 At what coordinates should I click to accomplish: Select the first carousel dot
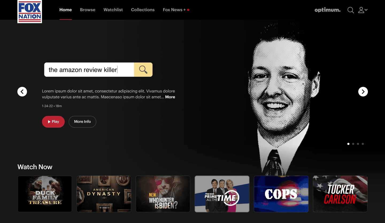(x=348, y=144)
